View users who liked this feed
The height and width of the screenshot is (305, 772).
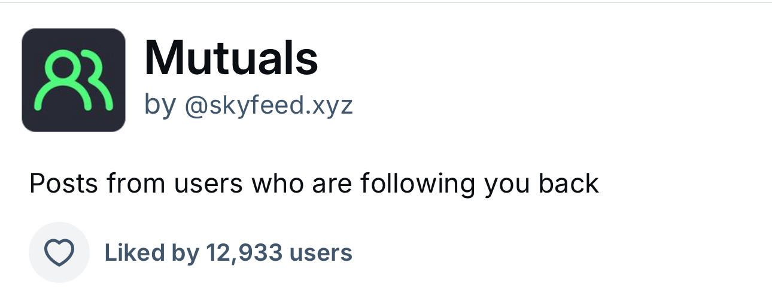pyautogui.click(x=228, y=253)
